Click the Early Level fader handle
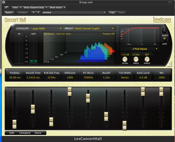Viewport: 175px width, 142px height. point(143,92)
